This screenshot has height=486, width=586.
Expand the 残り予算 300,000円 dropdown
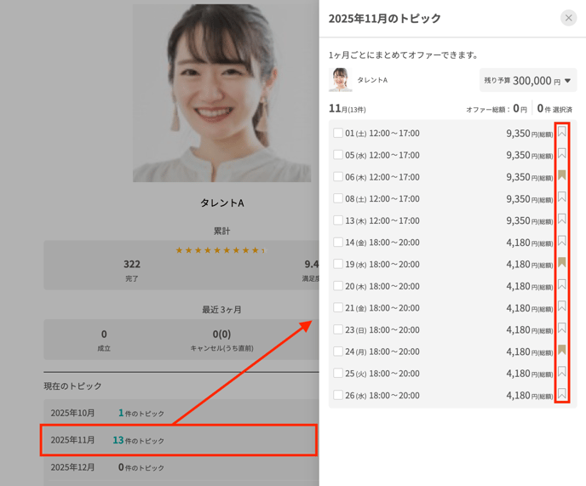(x=528, y=81)
